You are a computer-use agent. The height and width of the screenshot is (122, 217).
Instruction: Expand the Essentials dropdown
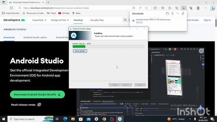(x=39, y=20)
